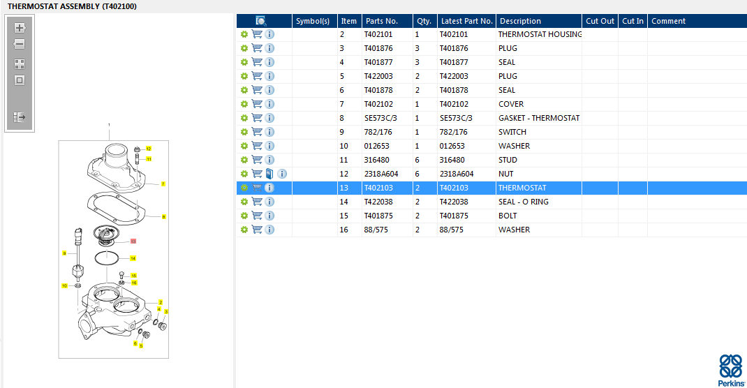Add part T401875 BOLT to cart
The image size is (747, 388).
tap(257, 216)
